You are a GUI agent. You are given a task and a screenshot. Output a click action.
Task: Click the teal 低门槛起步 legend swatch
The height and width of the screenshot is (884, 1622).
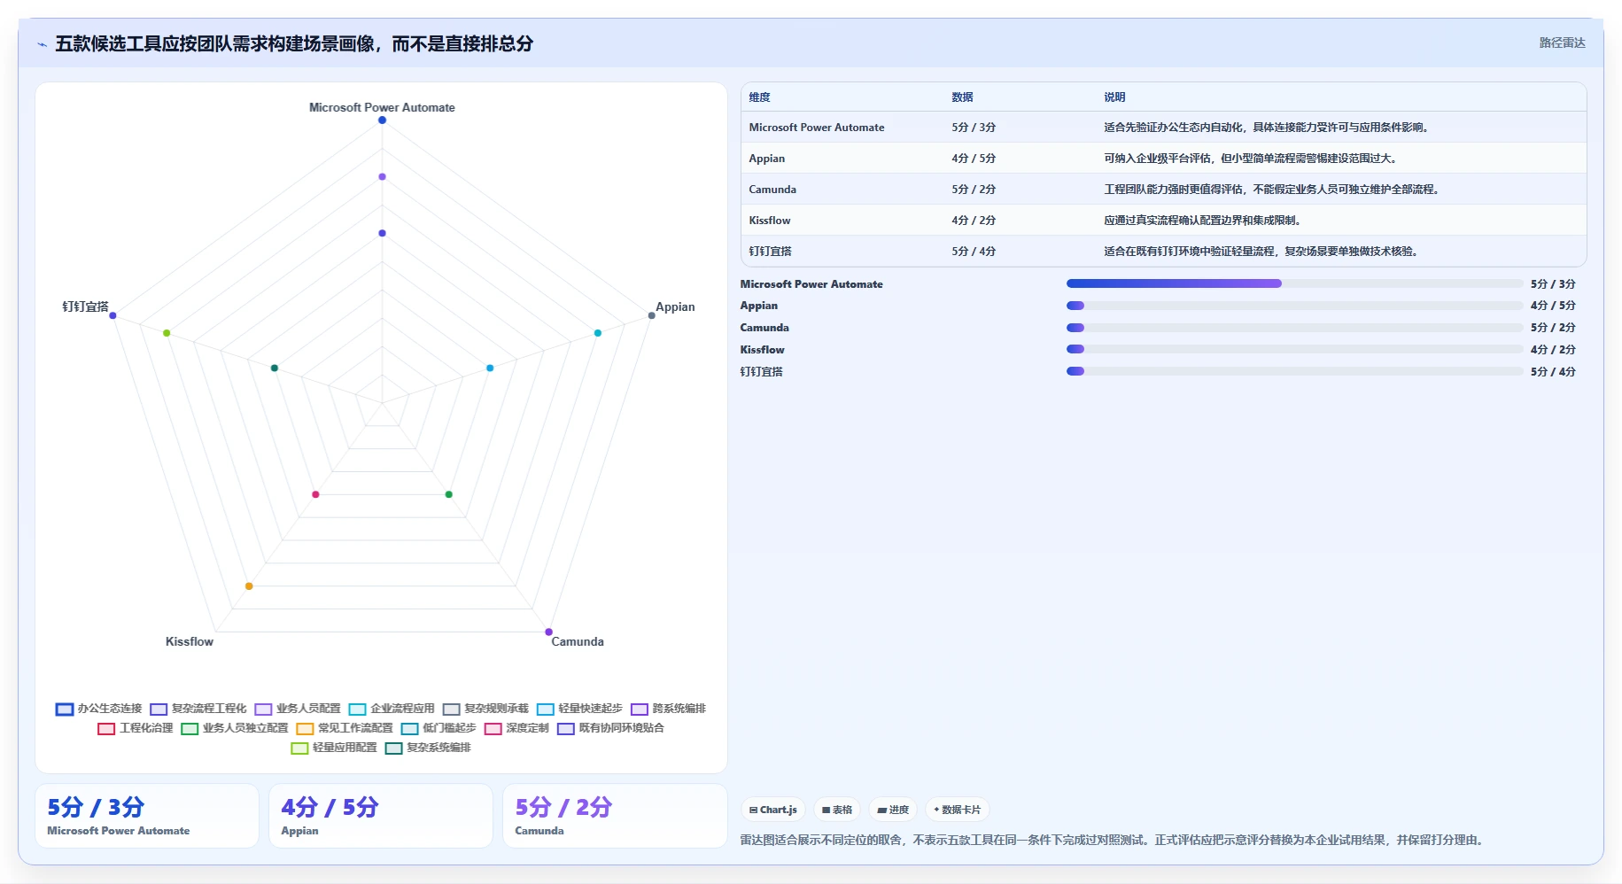(409, 728)
